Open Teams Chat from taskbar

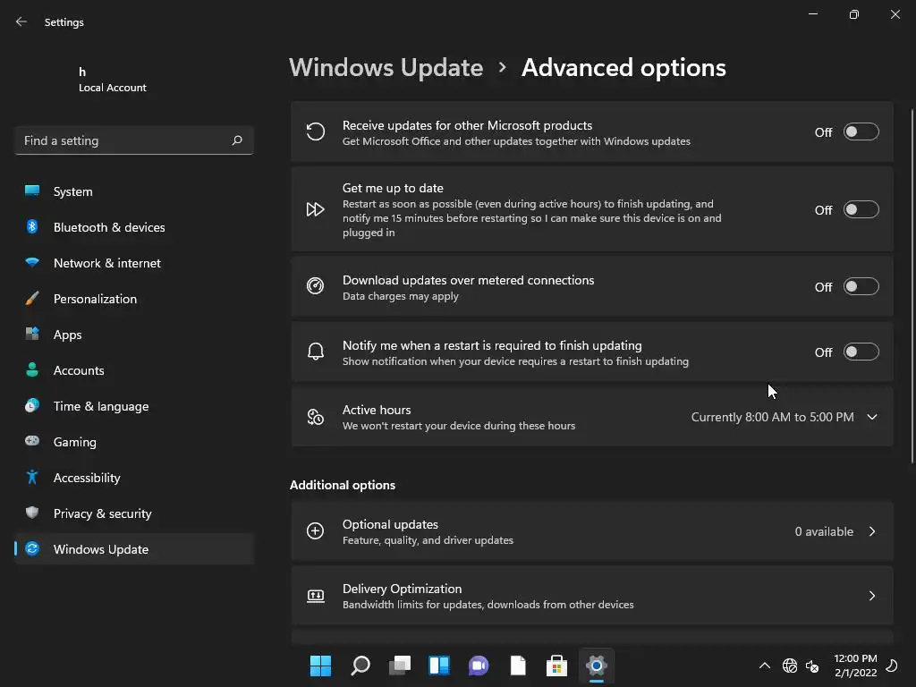pyautogui.click(x=479, y=666)
